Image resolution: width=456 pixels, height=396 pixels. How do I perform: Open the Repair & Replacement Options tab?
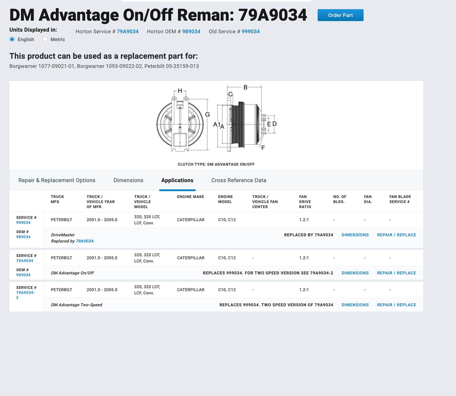pyautogui.click(x=57, y=181)
